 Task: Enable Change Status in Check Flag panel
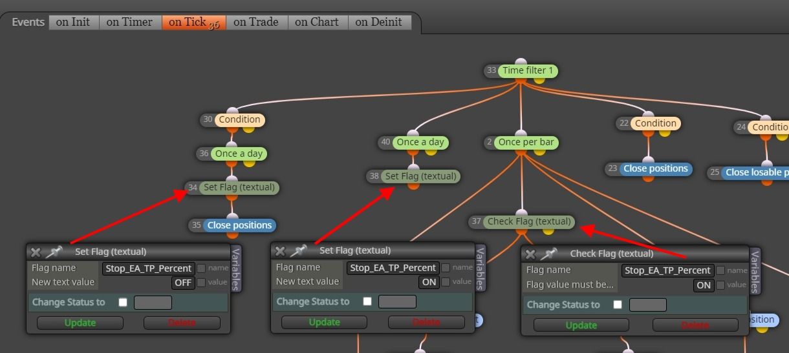pos(618,305)
